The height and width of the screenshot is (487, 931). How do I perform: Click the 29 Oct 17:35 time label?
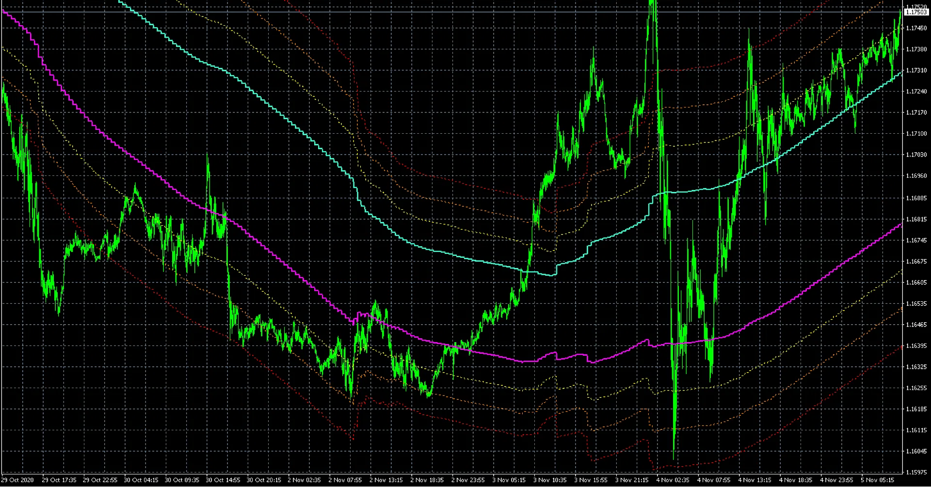[x=59, y=480]
